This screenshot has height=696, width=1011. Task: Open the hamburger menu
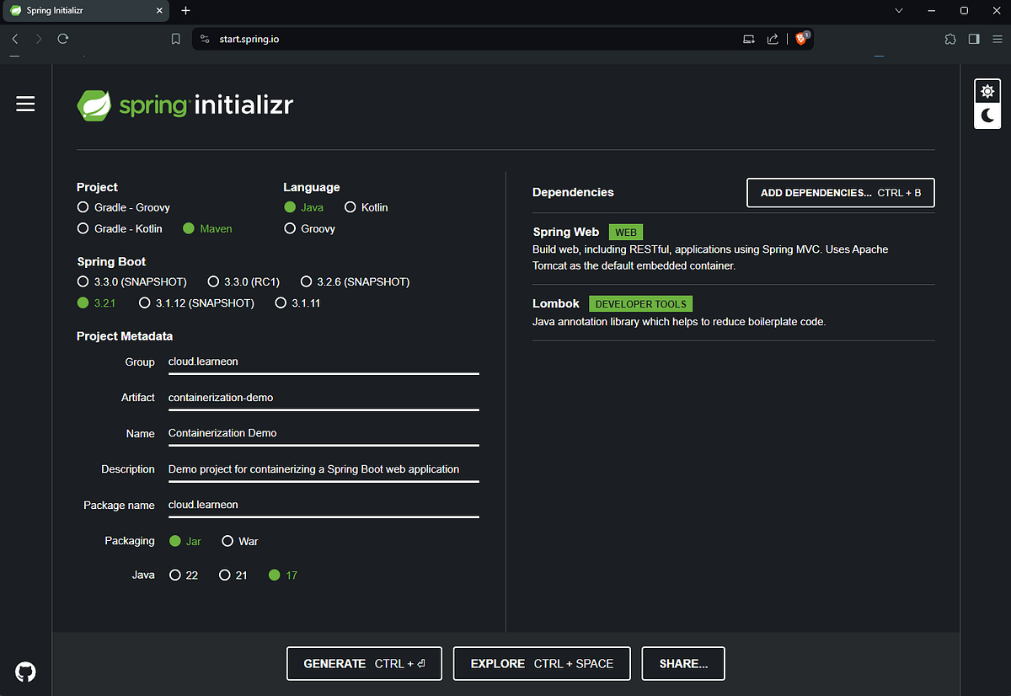(x=25, y=104)
